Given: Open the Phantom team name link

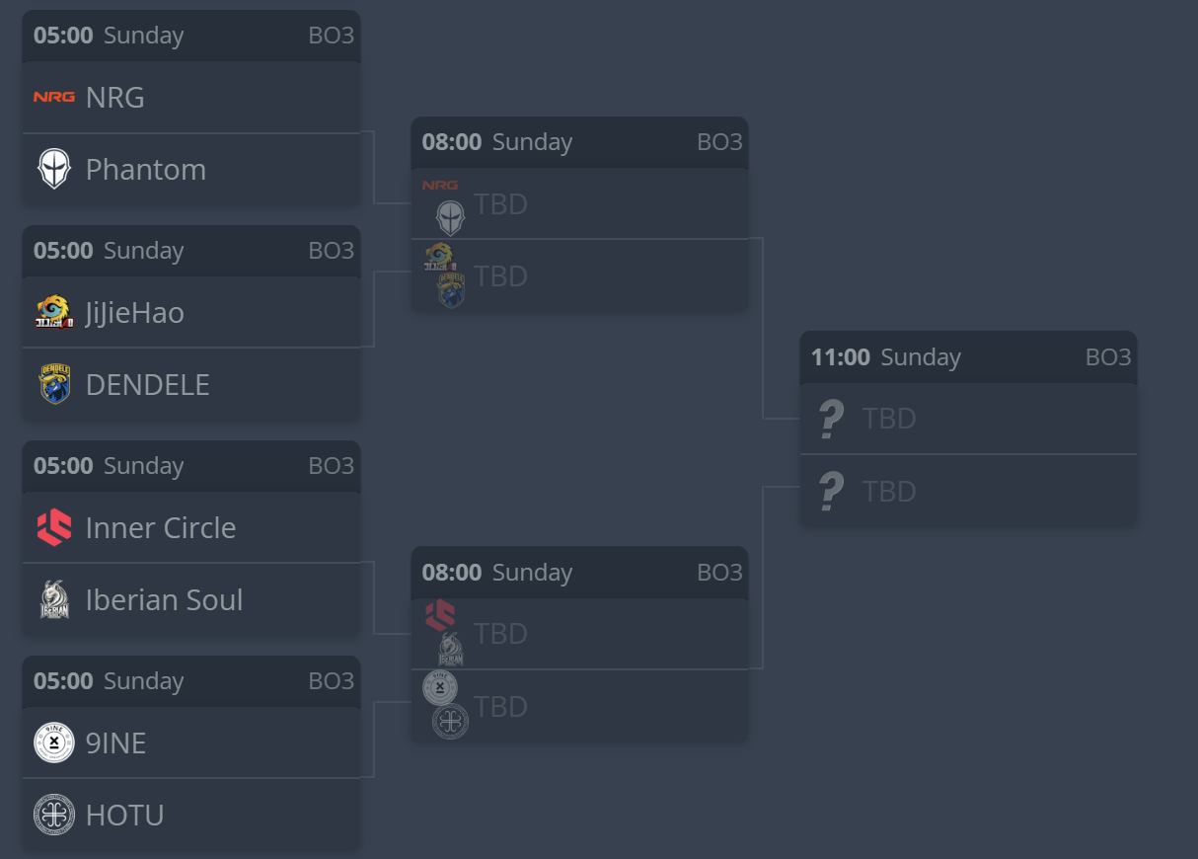Looking at the screenshot, I should pyautogui.click(x=146, y=169).
